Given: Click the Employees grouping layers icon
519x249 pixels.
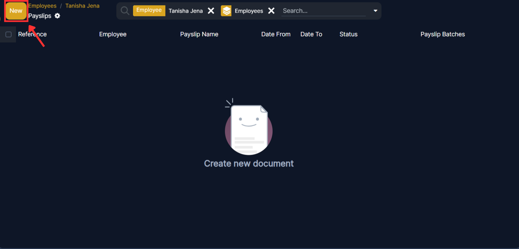Looking at the screenshot, I should tap(226, 11).
